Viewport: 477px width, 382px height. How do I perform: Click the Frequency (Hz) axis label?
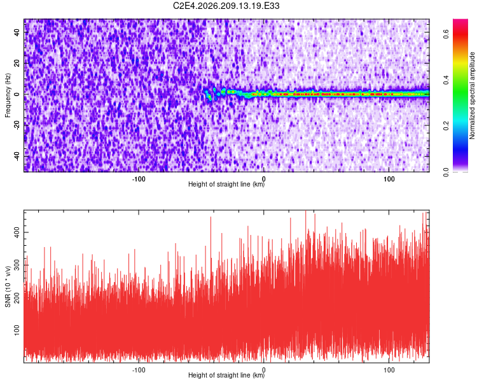(8, 95)
